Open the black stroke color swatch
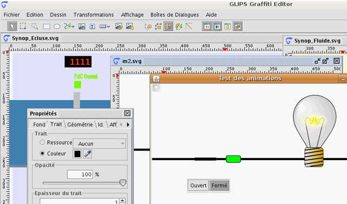 pyautogui.click(x=77, y=154)
